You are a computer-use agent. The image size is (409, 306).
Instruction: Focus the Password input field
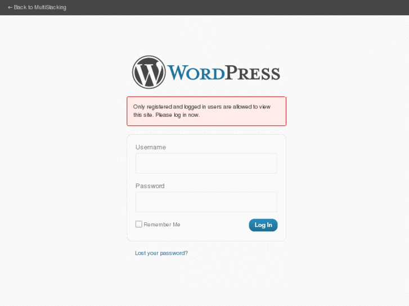[x=206, y=202]
